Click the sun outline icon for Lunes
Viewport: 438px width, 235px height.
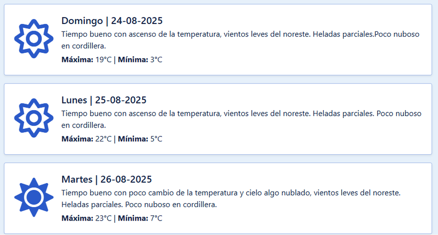tap(34, 118)
